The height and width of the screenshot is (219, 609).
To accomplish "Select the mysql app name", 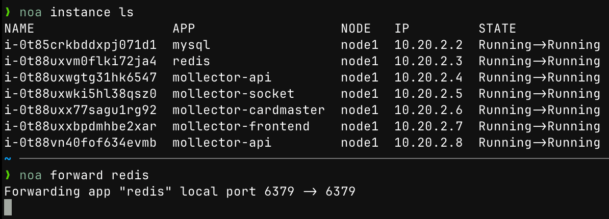I will click(x=191, y=45).
